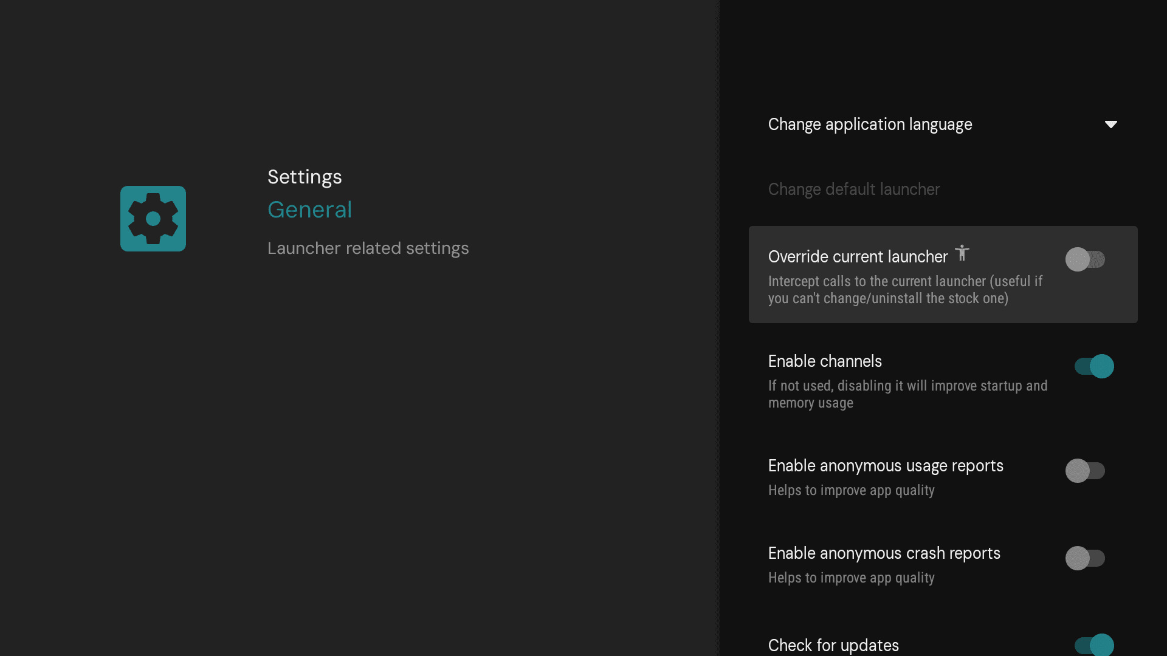Select the General settings section

click(x=309, y=209)
